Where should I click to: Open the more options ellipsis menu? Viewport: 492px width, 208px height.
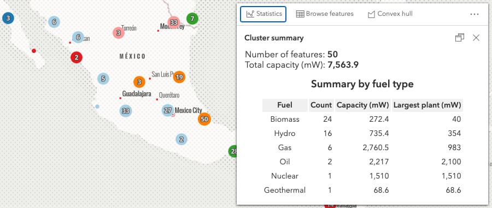(475, 14)
